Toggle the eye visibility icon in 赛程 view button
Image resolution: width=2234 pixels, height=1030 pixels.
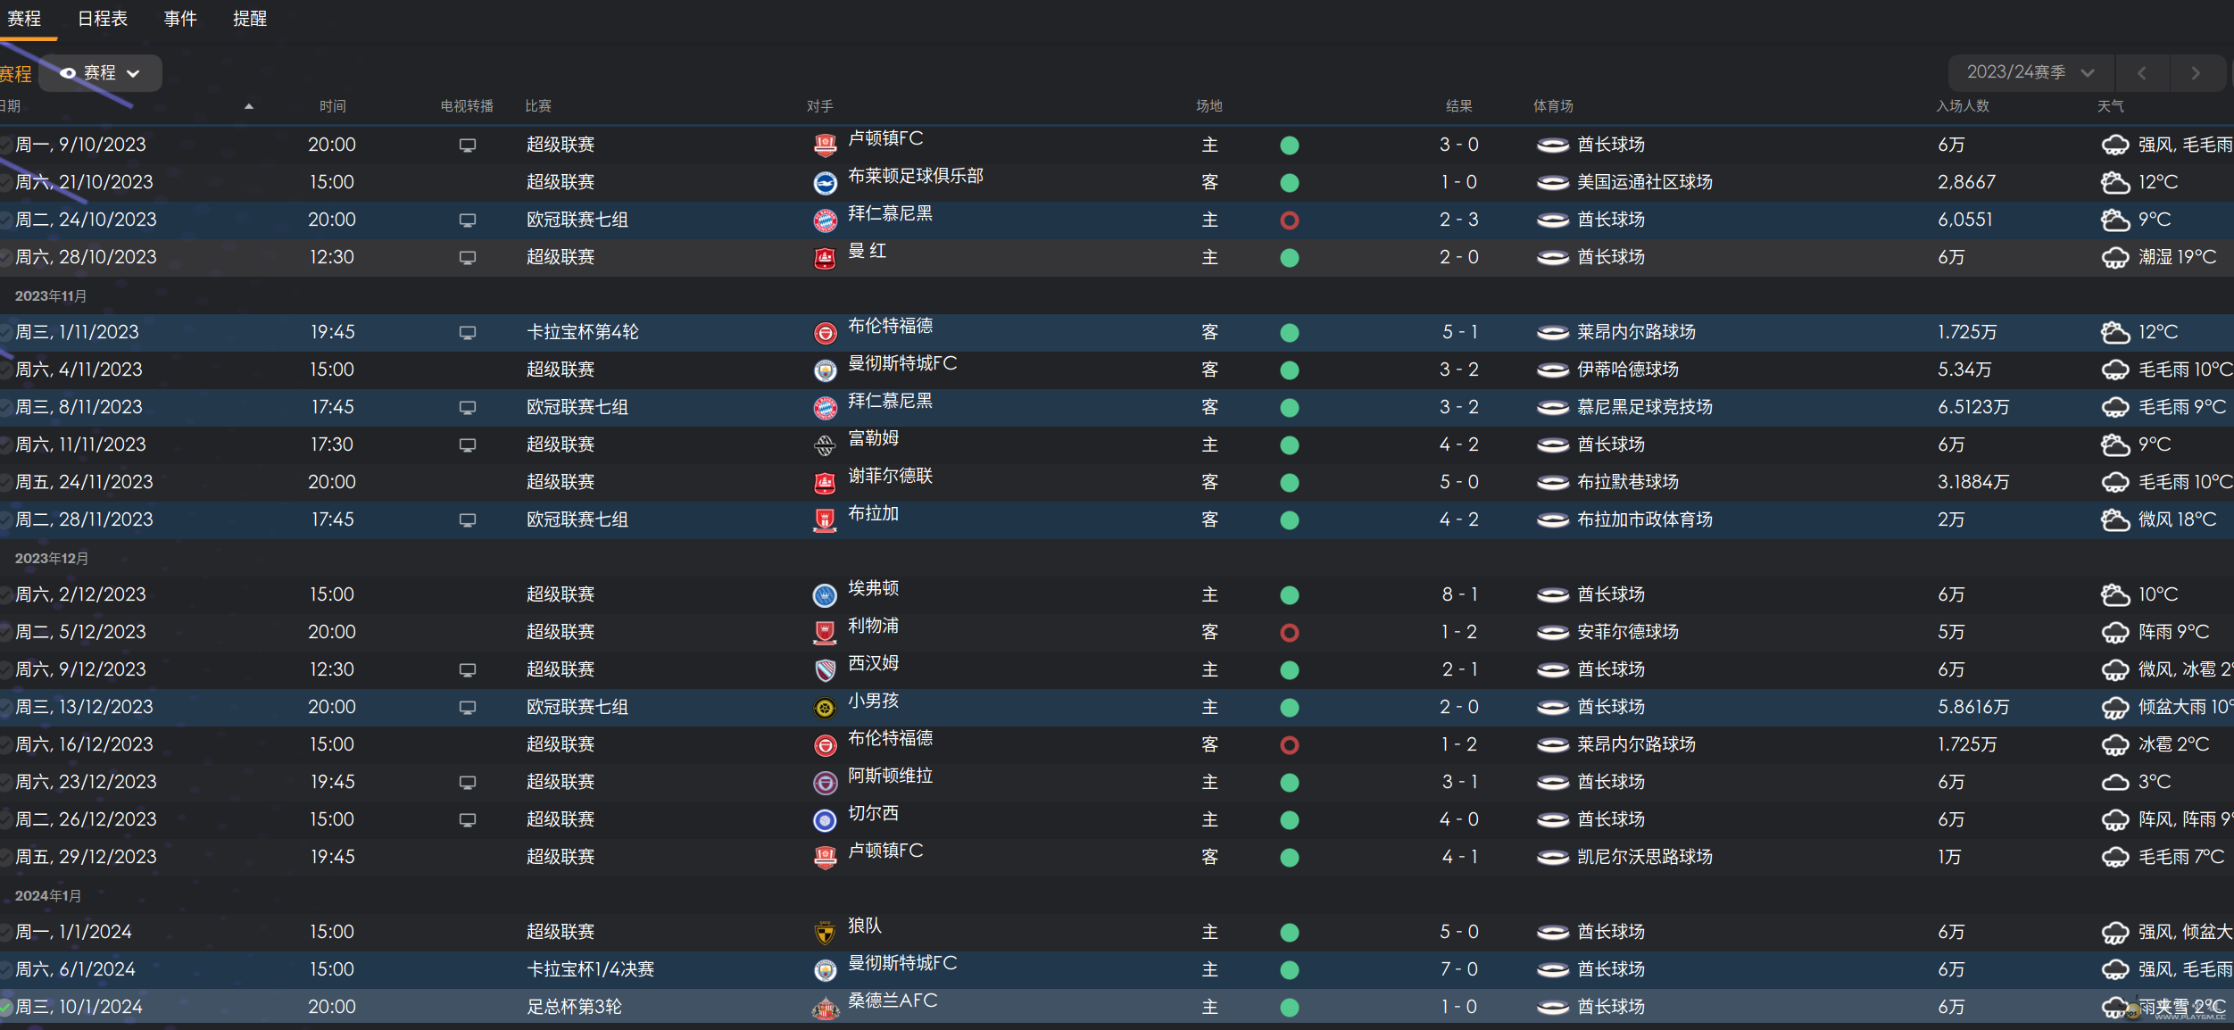[x=67, y=73]
